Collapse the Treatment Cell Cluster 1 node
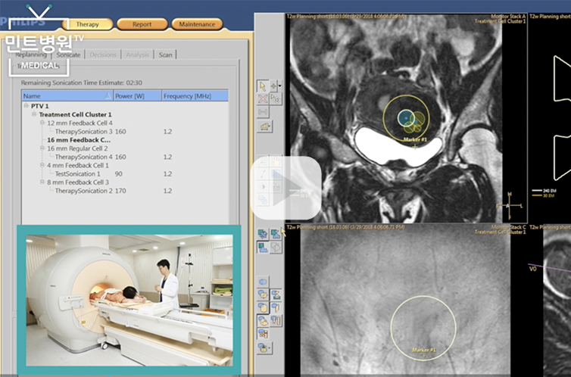Viewport: 571px width, 377px height. pyautogui.click(x=34, y=114)
